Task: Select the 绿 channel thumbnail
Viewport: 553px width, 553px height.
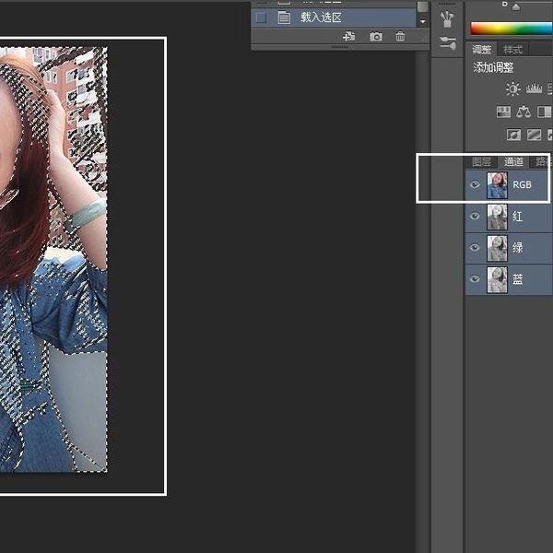Action: (497, 248)
